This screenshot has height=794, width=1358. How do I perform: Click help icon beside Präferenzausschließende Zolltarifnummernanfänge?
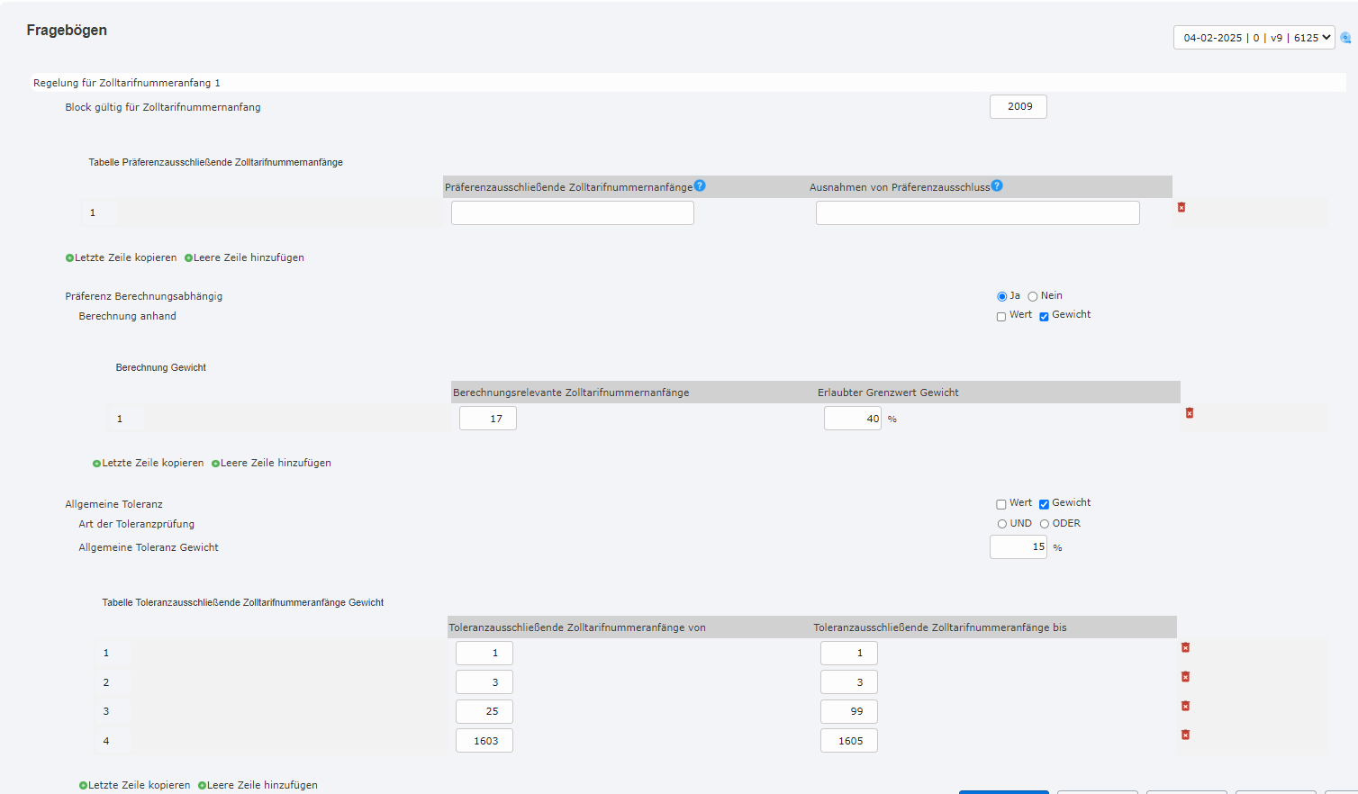[700, 185]
